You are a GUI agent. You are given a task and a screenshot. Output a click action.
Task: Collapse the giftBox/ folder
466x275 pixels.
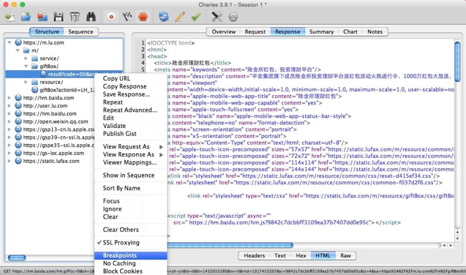pos(26,66)
